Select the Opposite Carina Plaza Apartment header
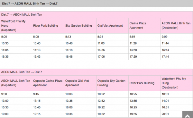The width and height of the screenshot is (193, 118). click(48, 83)
